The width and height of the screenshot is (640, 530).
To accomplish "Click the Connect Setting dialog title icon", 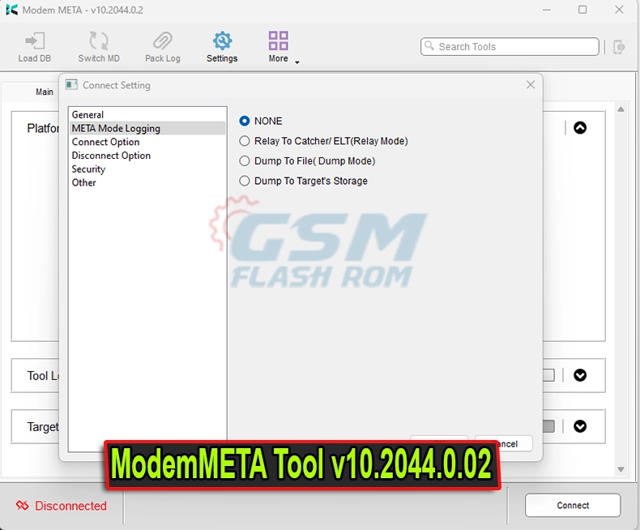I will 71,84.
